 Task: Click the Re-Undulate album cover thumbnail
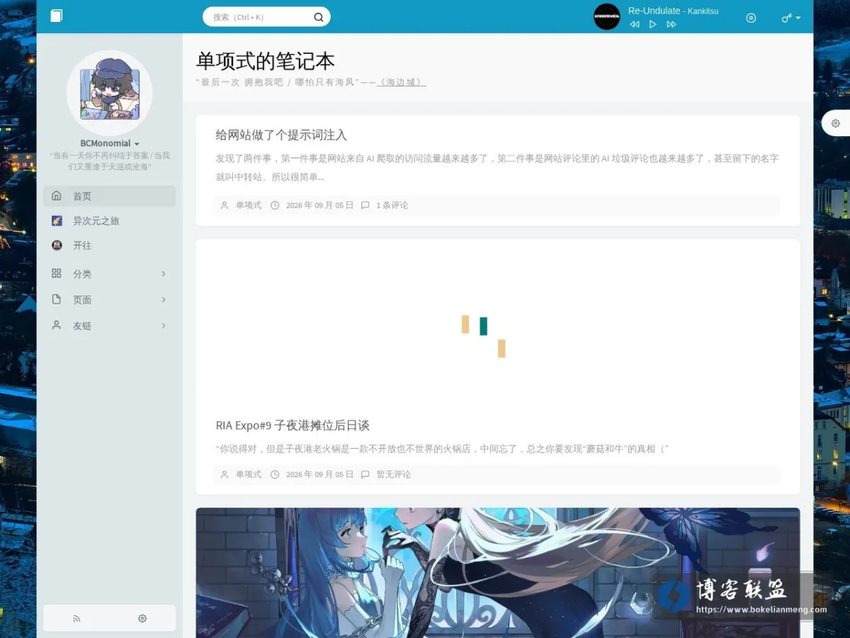coord(607,16)
